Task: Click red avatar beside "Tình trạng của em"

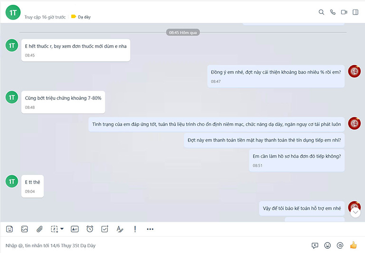Action: pos(354,124)
